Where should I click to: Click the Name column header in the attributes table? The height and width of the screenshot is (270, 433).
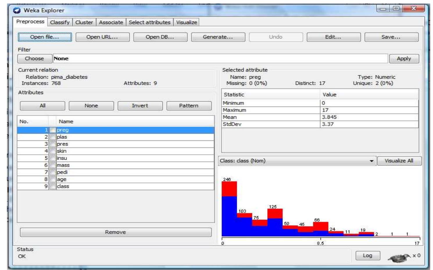click(x=66, y=122)
